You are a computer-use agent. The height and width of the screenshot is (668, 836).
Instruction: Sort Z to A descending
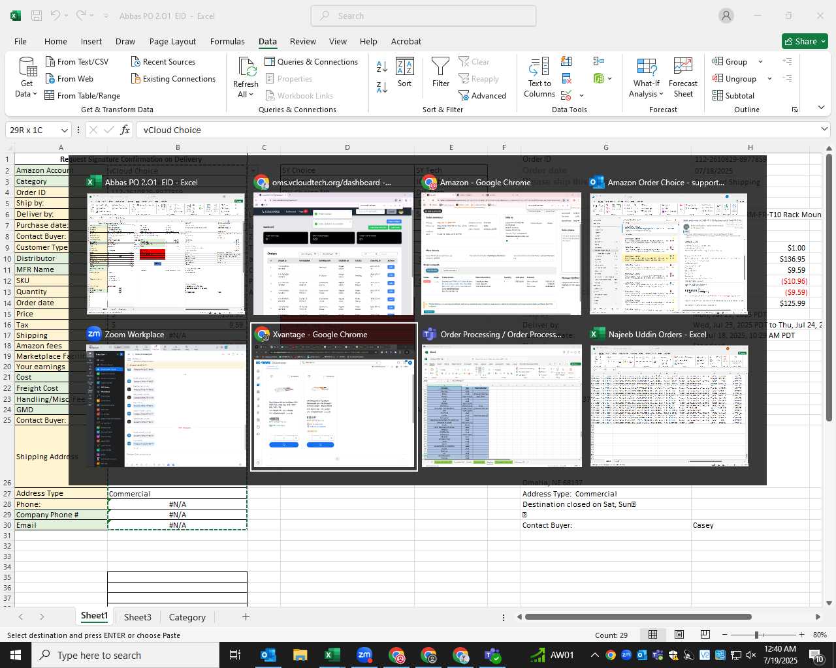[382, 87]
